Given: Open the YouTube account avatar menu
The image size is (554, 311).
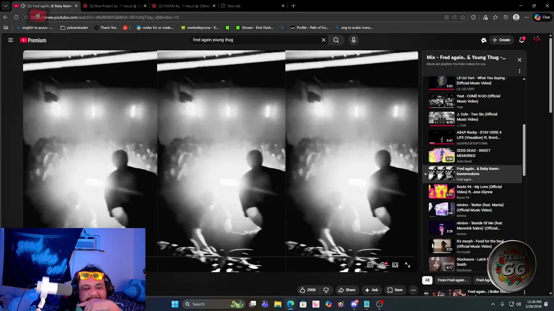Looking at the screenshot, I should coord(537,40).
